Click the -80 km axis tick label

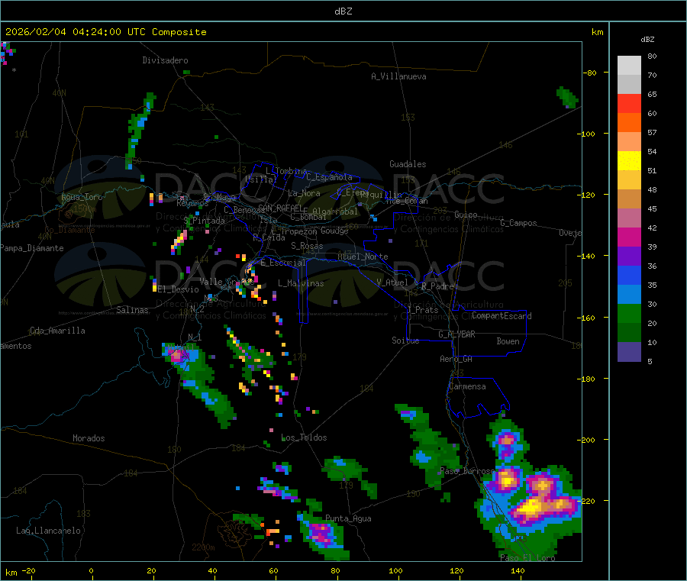[590, 73]
